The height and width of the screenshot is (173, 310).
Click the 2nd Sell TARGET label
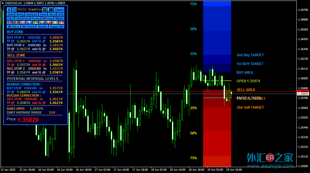[250, 107]
